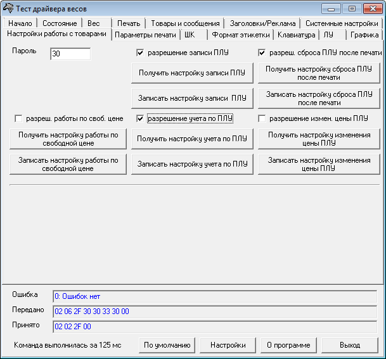
Task: Switch to the 'Состояние' tab
Action: pyautogui.click(x=60, y=23)
